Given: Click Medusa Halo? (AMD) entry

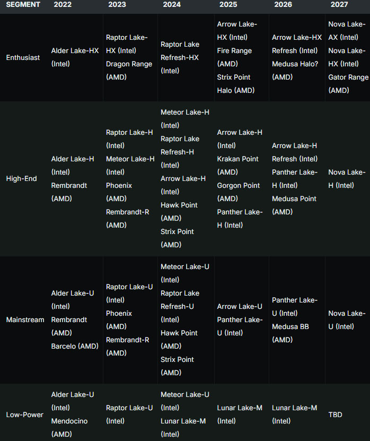Looking at the screenshot, I should point(295,71).
